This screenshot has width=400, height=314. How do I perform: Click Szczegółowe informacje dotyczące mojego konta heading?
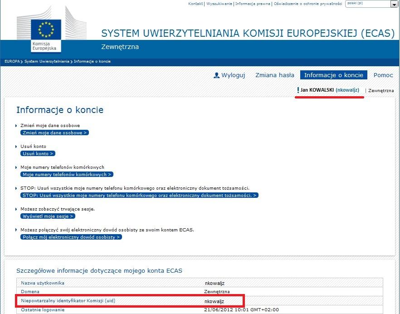point(99,270)
